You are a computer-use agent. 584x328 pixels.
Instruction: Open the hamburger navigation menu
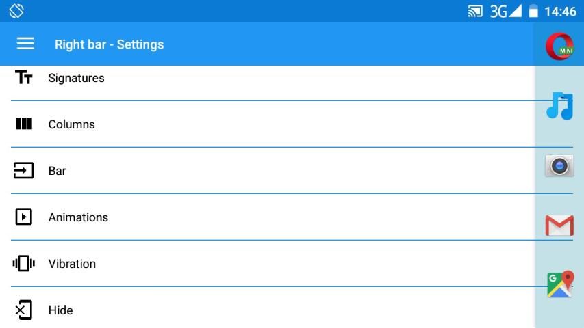point(25,44)
